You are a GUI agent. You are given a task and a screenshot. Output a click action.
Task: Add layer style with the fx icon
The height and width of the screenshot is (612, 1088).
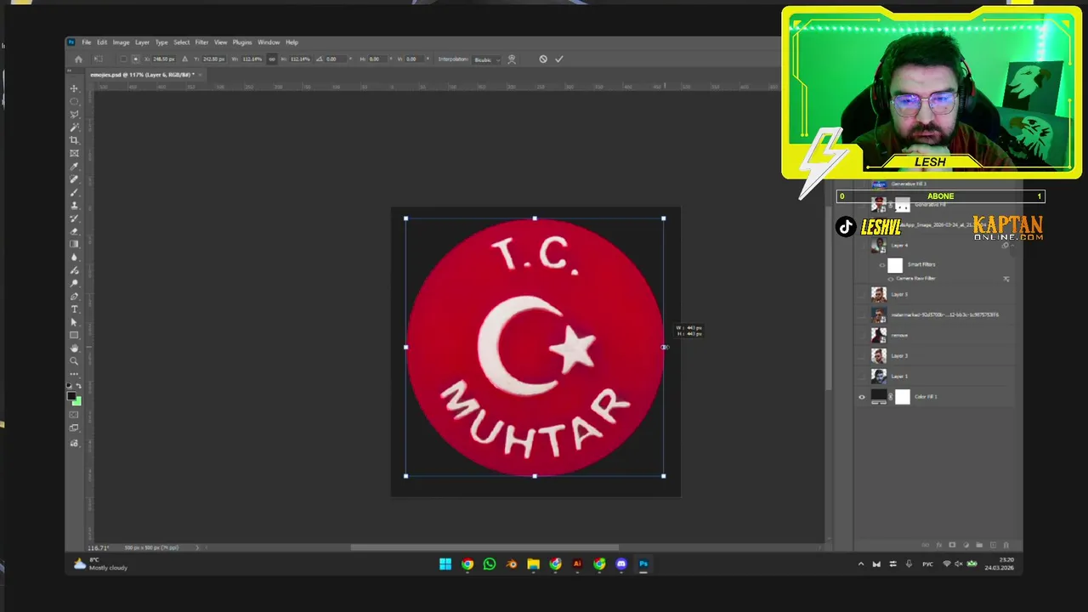point(939,545)
